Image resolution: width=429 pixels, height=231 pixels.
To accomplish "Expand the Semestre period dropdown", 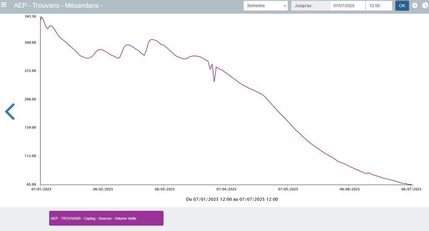I will [x=266, y=6].
